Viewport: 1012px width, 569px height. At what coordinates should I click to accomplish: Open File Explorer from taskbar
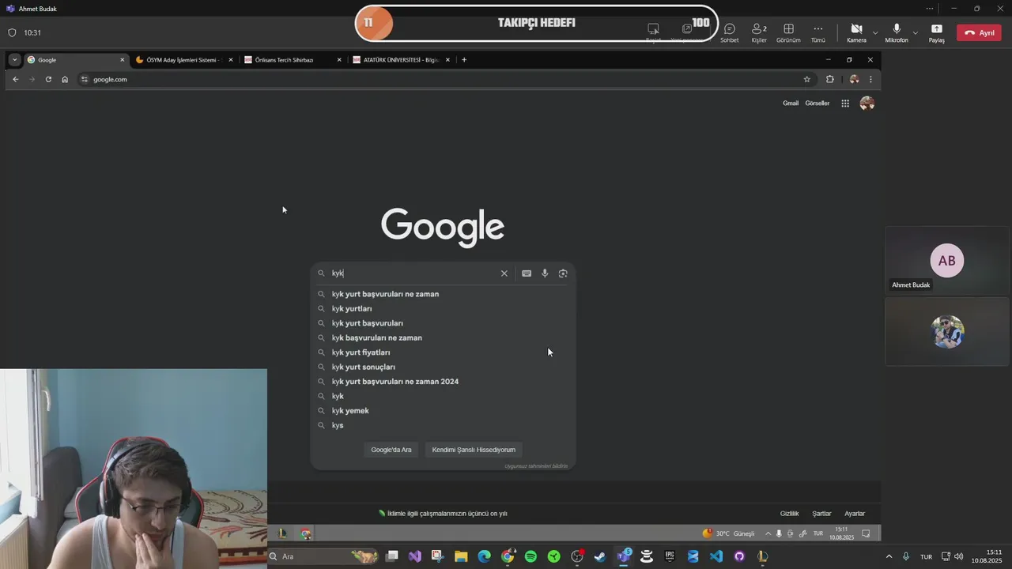[x=461, y=556]
